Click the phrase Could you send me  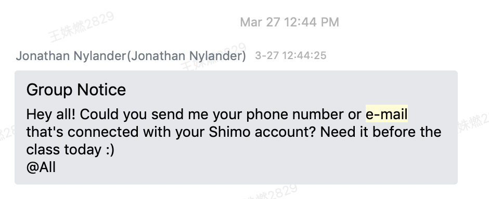[x=144, y=115]
